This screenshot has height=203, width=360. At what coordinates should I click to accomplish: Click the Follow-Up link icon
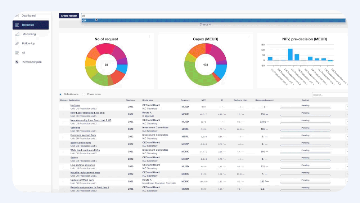click(x=17, y=43)
